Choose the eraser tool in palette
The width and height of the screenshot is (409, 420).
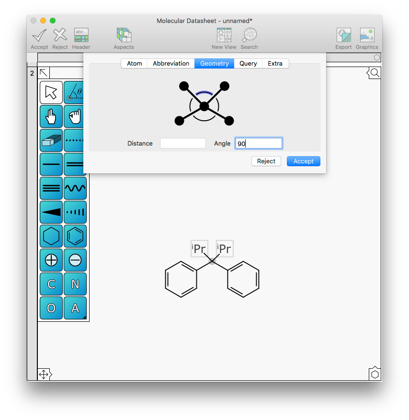pyautogui.click(x=51, y=140)
